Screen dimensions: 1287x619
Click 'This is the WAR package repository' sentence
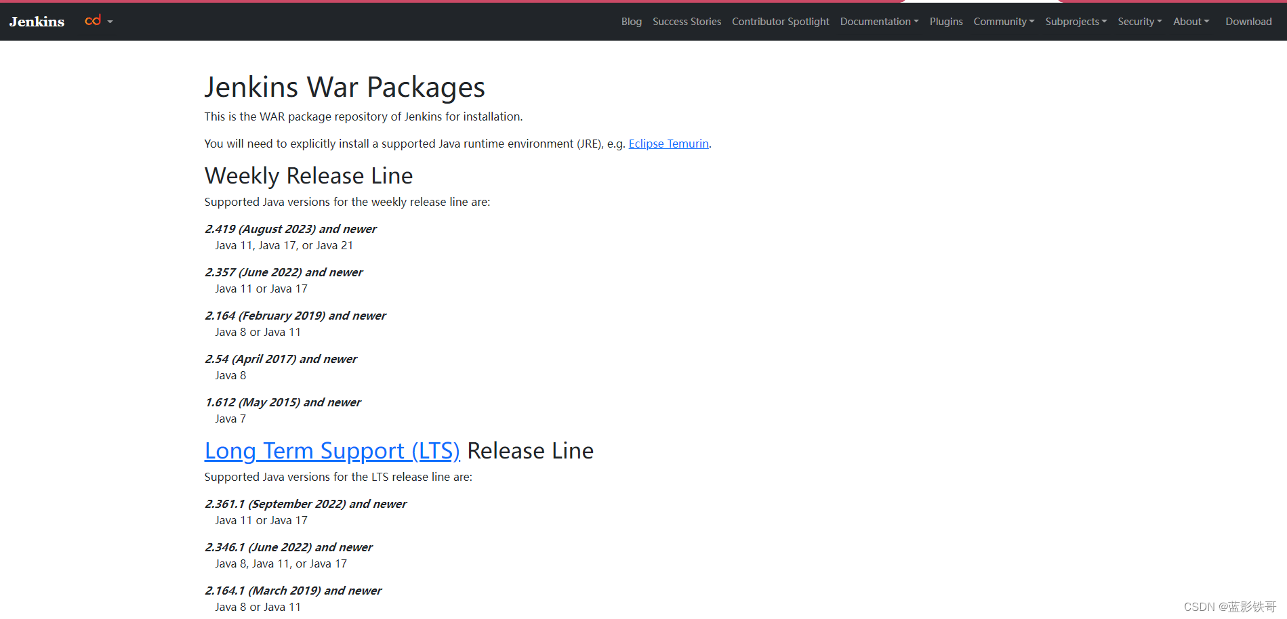(363, 116)
